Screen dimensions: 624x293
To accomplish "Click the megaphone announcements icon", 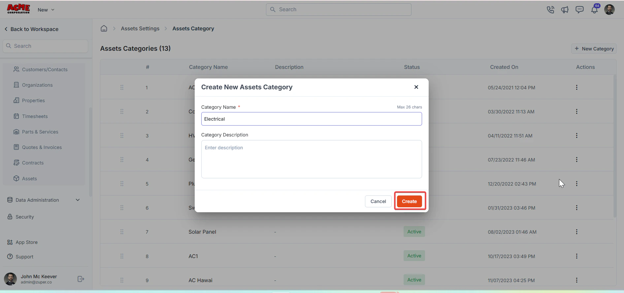I will 565,10.
